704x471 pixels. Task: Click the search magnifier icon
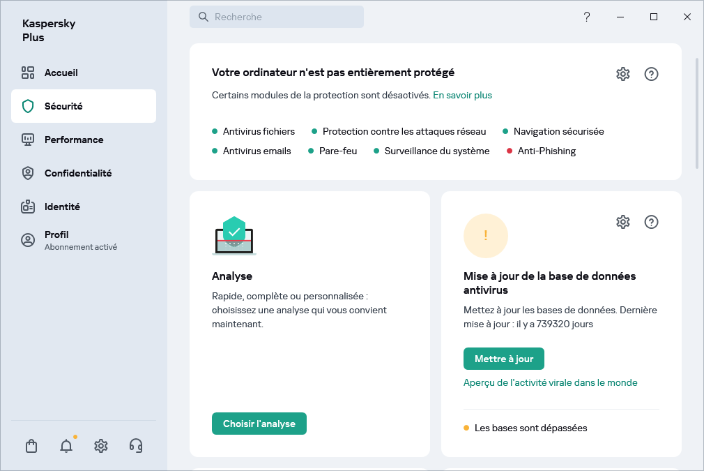202,16
